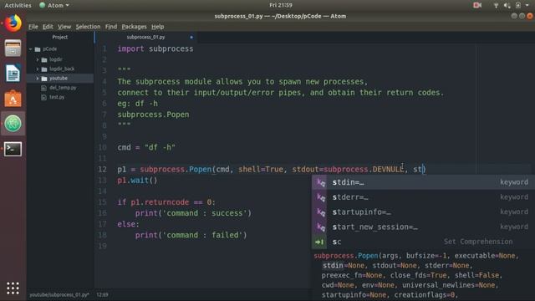The height and width of the screenshot is (301, 535).
Task: Click keyword icon beside stdin suggestion
Action: pyautogui.click(x=320, y=182)
